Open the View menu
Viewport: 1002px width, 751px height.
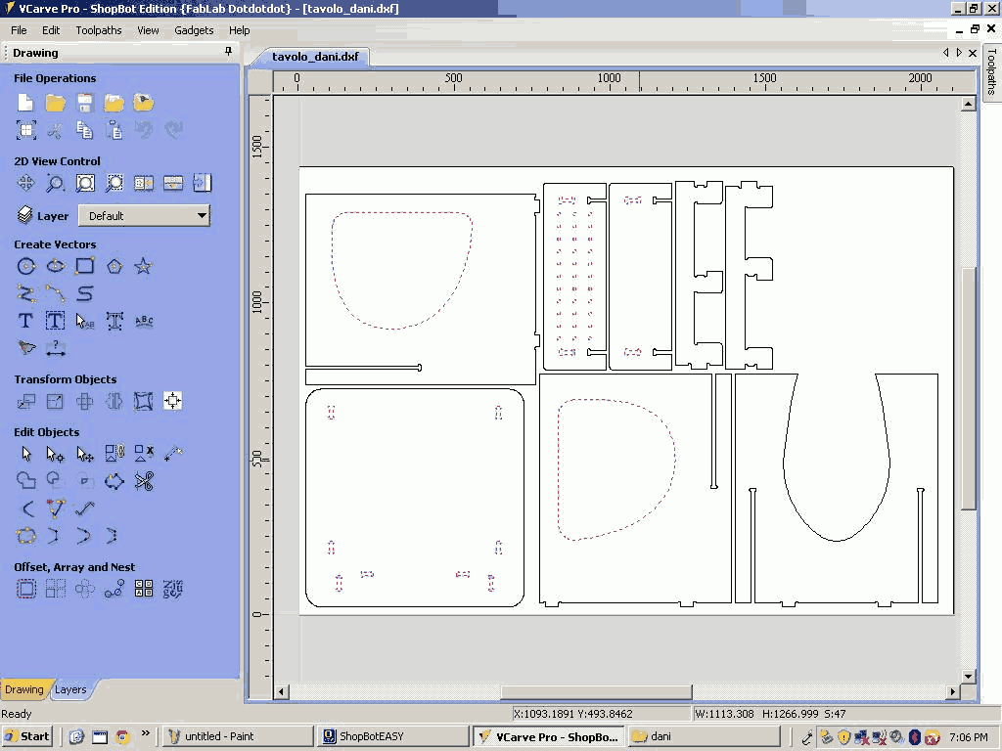coord(148,30)
